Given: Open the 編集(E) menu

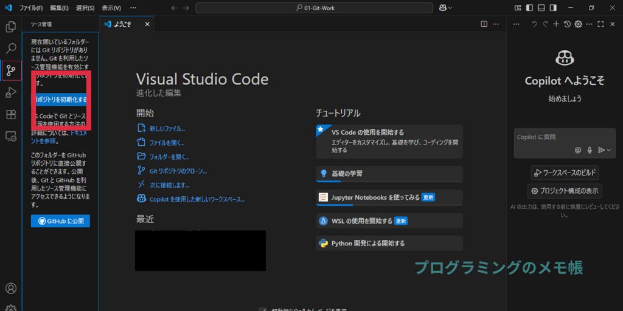Looking at the screenshot, I should pos(59,8).
